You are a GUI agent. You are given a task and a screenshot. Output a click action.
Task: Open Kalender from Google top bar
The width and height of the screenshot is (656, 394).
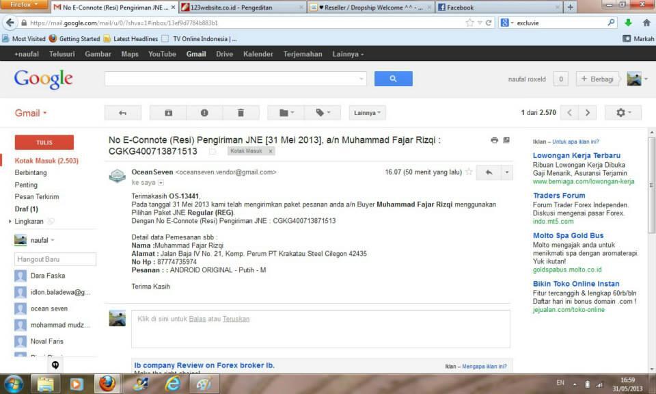258,54
